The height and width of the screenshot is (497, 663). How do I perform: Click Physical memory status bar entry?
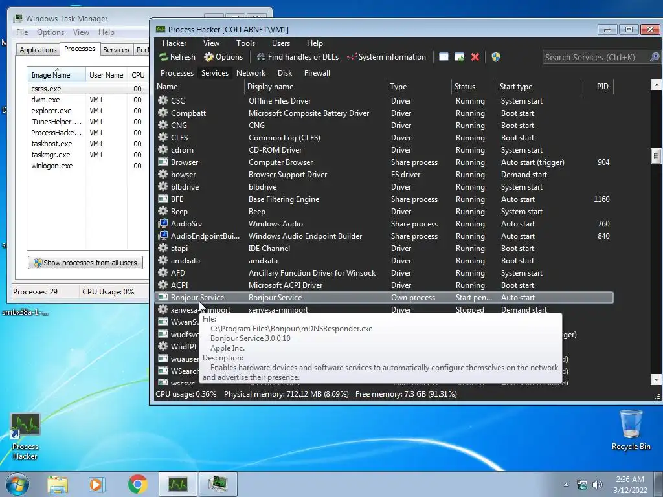click(286, 394)
